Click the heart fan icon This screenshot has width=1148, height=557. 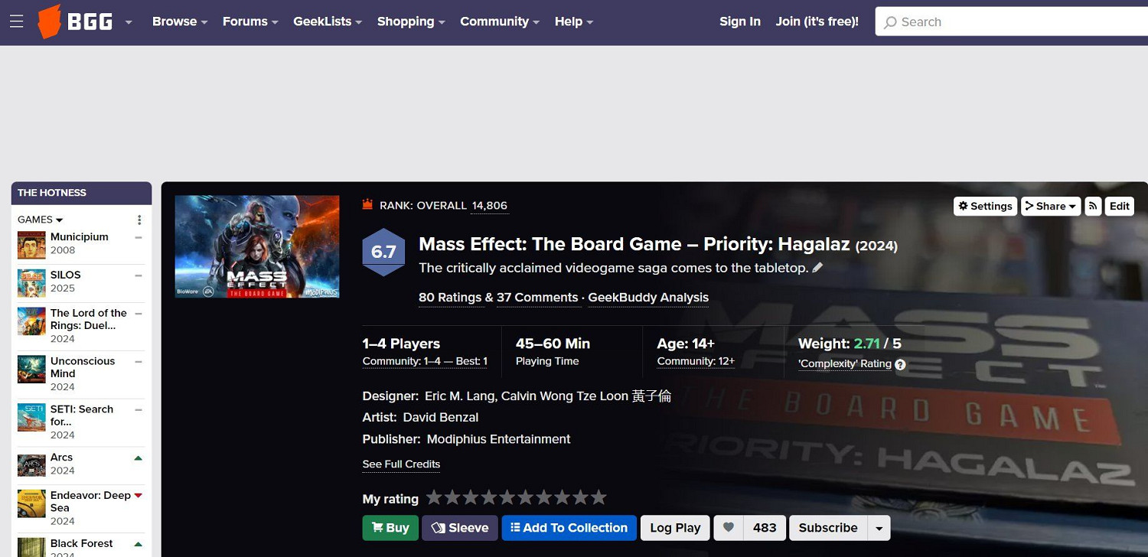[729, 528]
